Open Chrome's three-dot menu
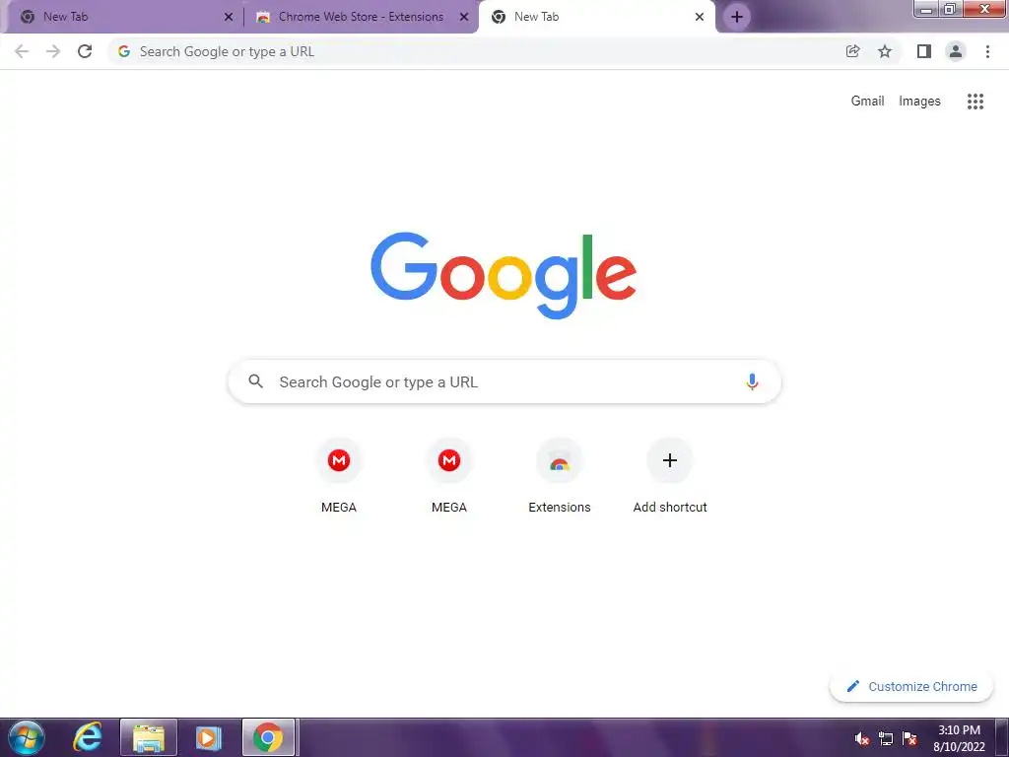The width and height of the screenshot is (1009, 757). (x=987, y=51)
